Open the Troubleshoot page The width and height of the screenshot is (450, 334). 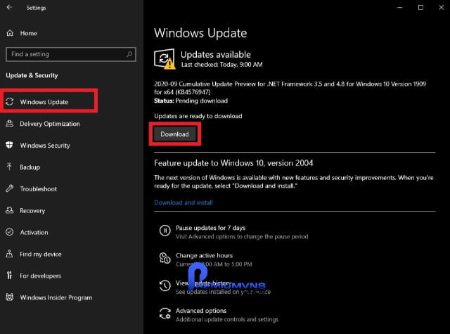[x=39, y=189]
